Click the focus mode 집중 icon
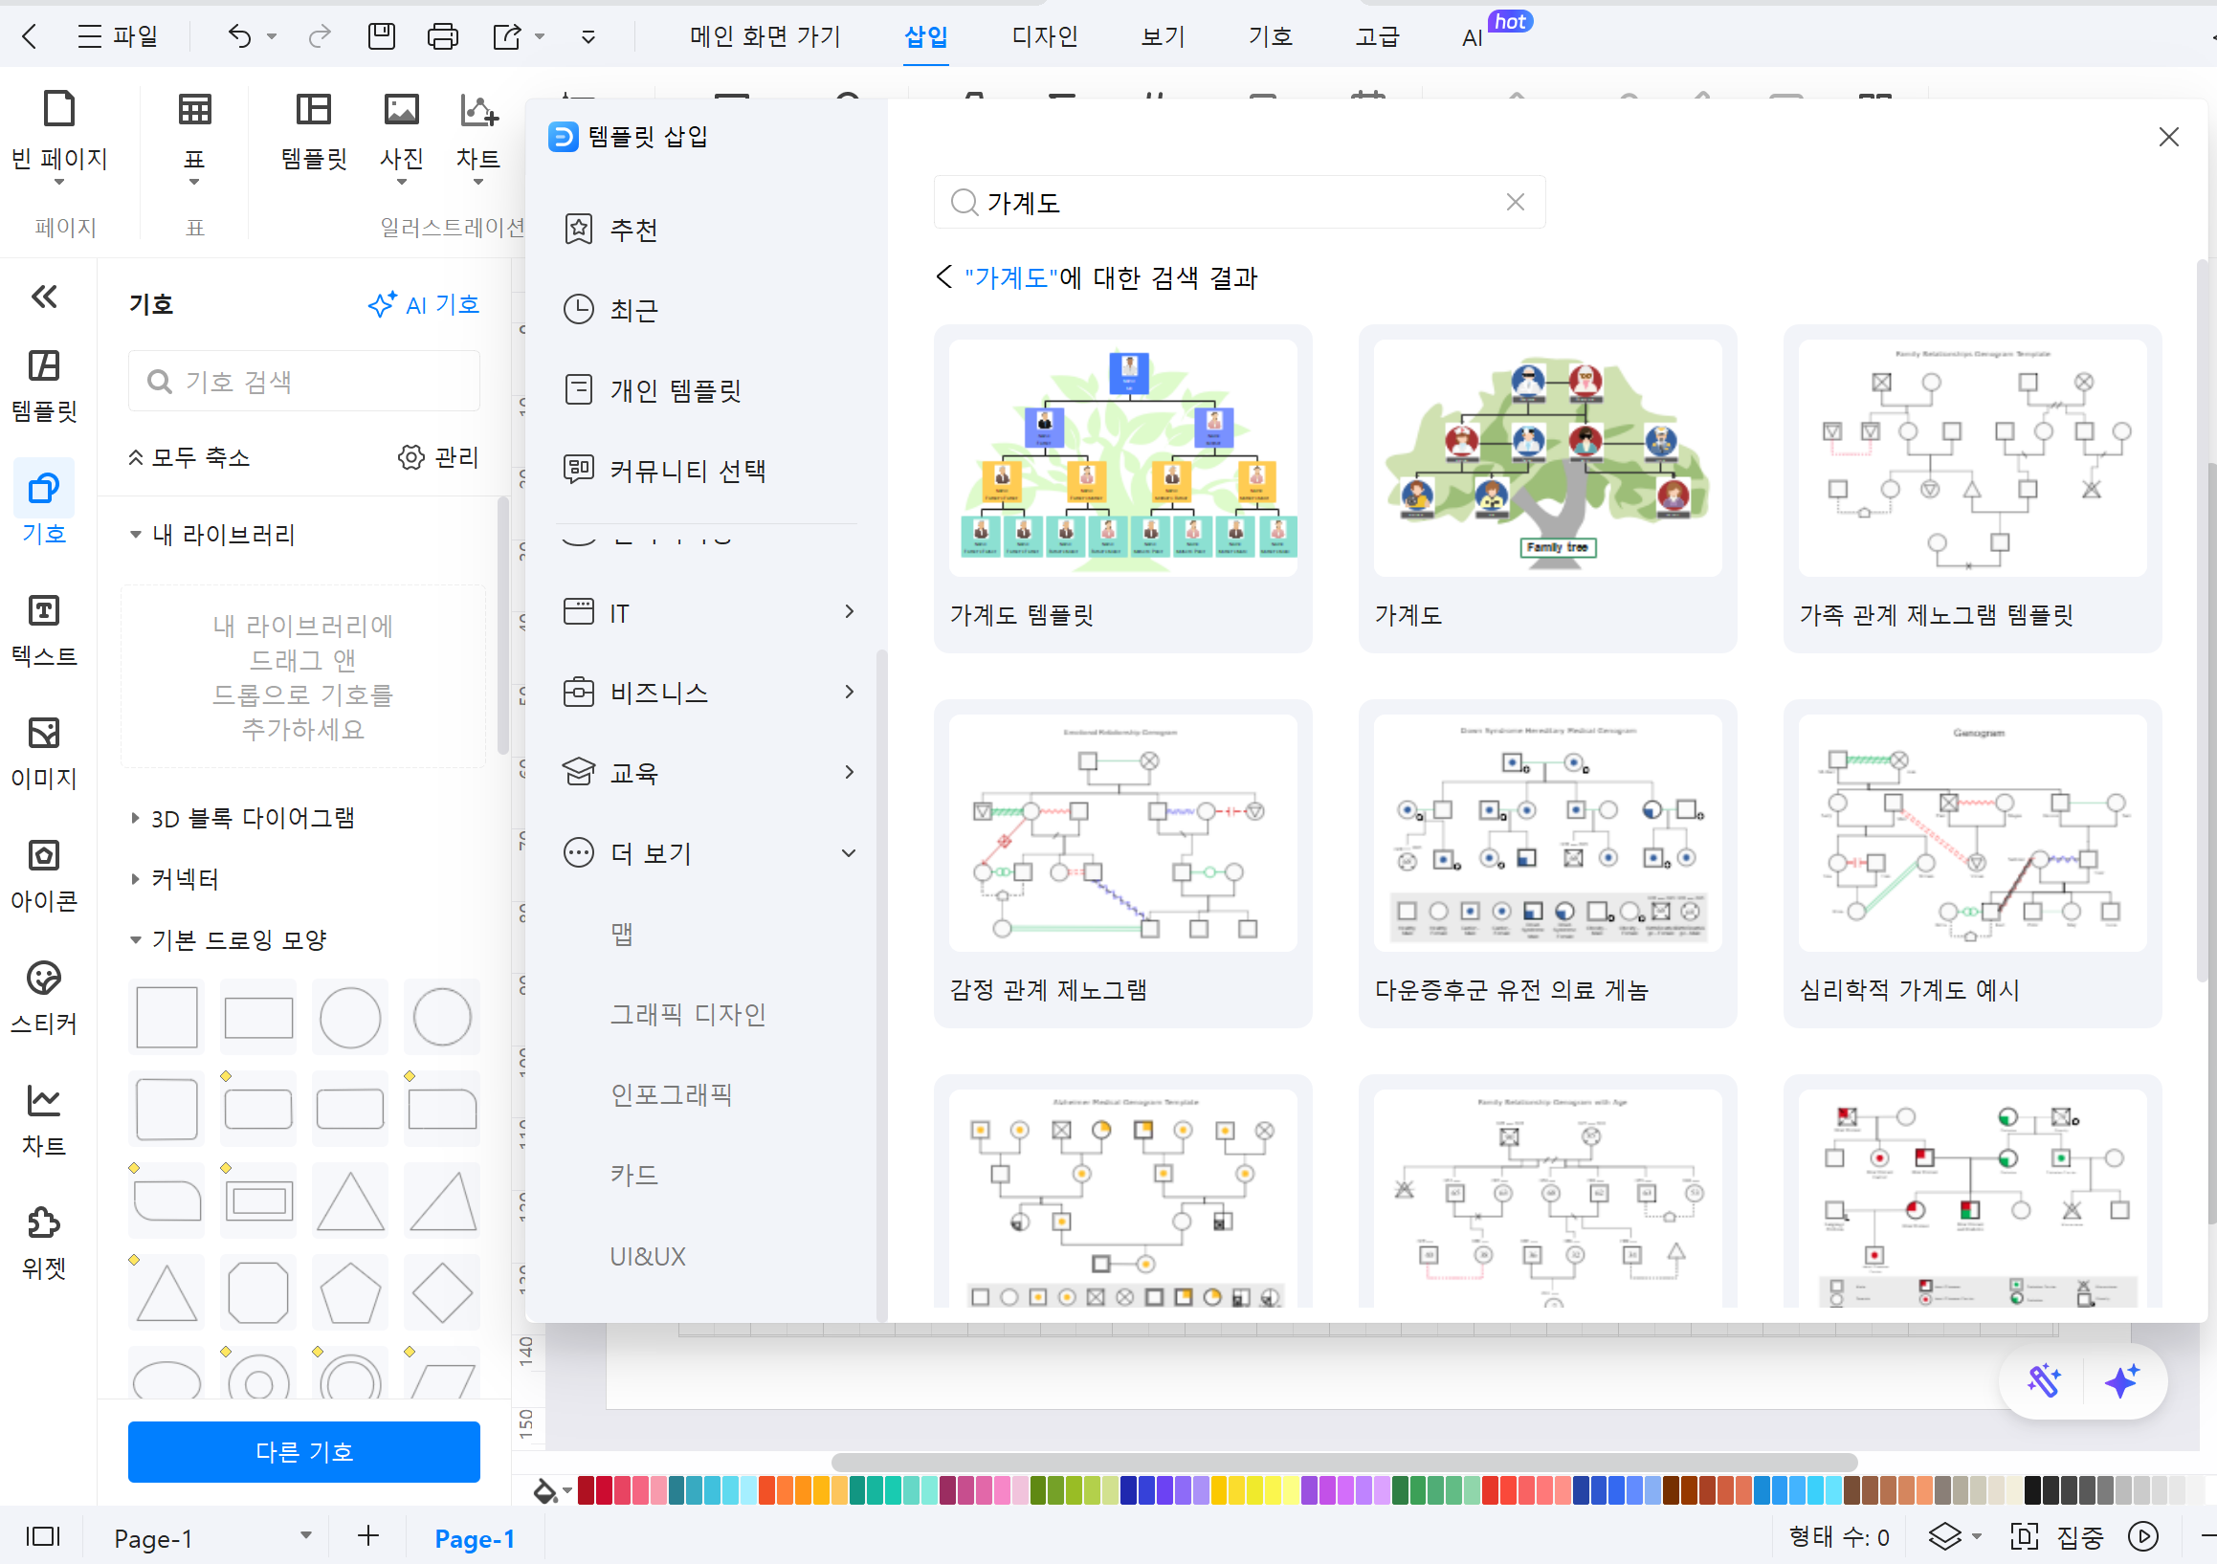This screenshot has width=2217, height=1564. [x=2024, y=1536]
